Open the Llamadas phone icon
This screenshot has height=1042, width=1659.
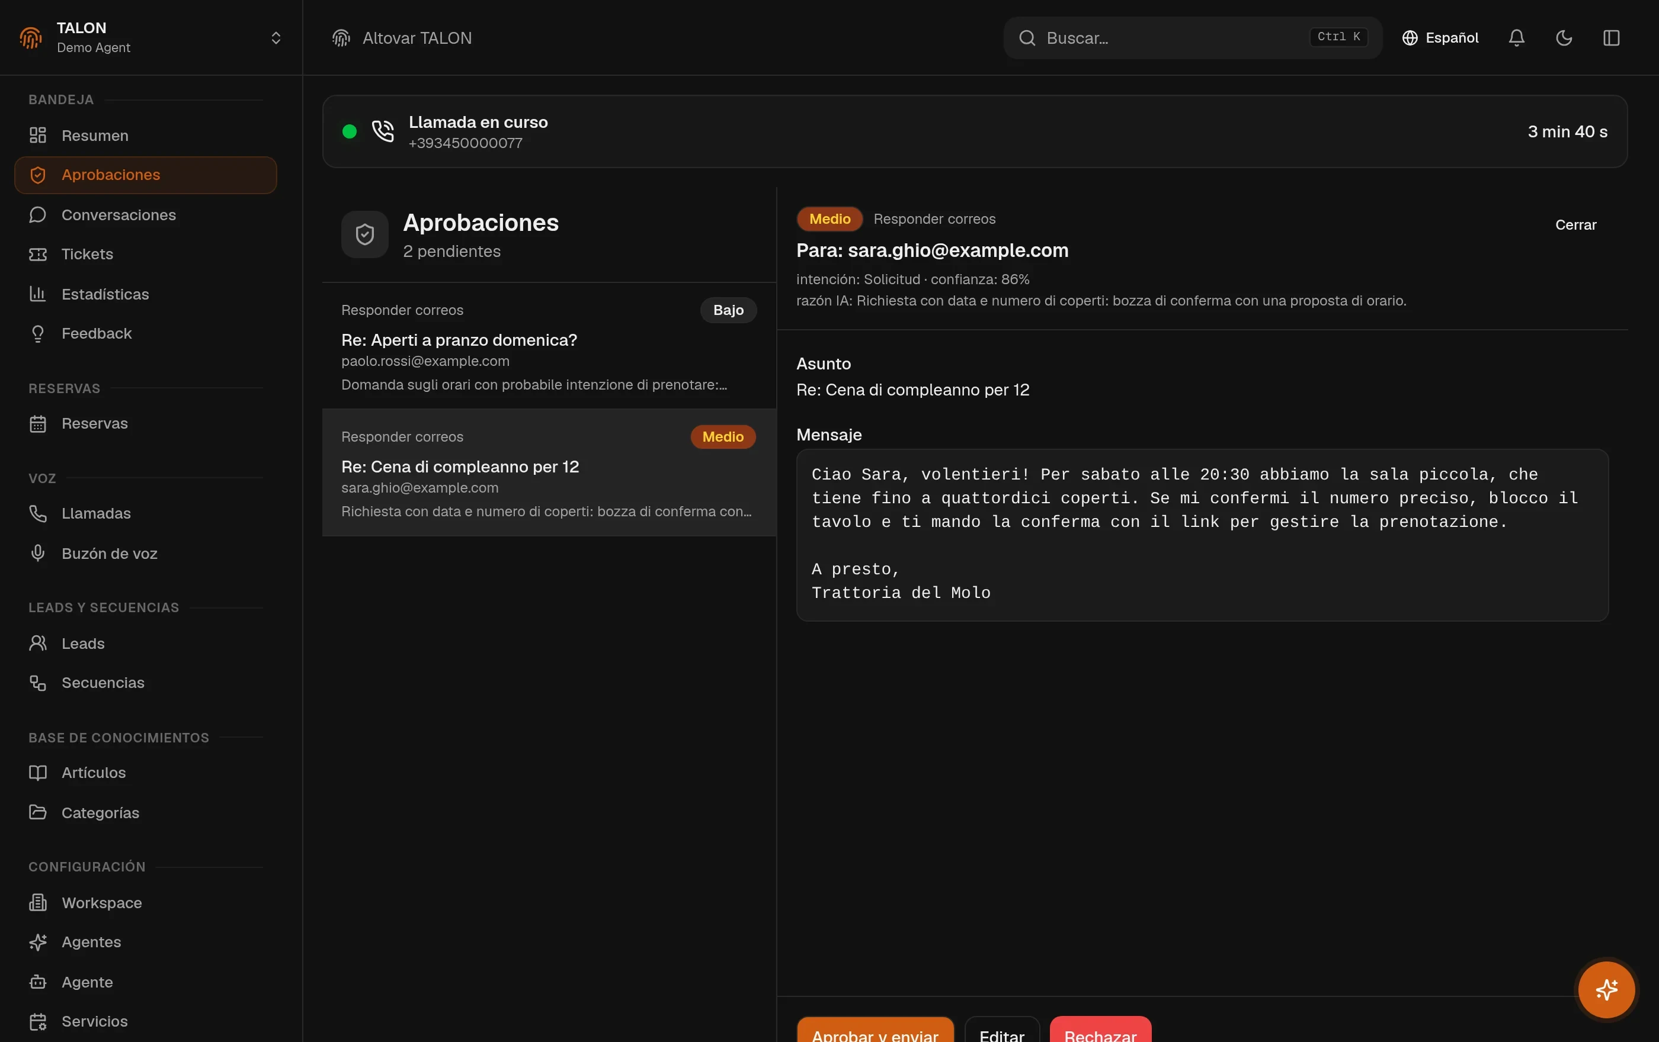(38, 513)
